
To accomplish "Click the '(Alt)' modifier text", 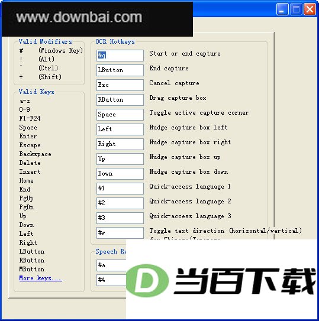I will tap(47, 59).
